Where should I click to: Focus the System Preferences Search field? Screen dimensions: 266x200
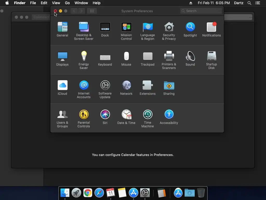(201, 11)
